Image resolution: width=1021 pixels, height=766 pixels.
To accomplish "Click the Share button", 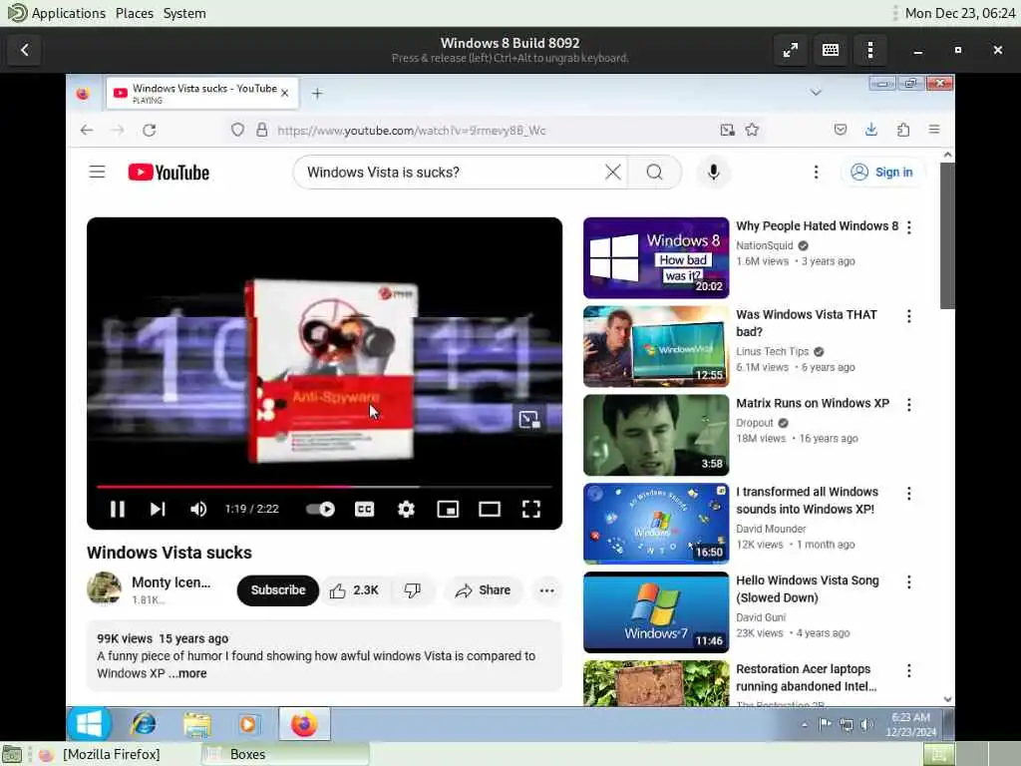I will (x=484, y=590).
